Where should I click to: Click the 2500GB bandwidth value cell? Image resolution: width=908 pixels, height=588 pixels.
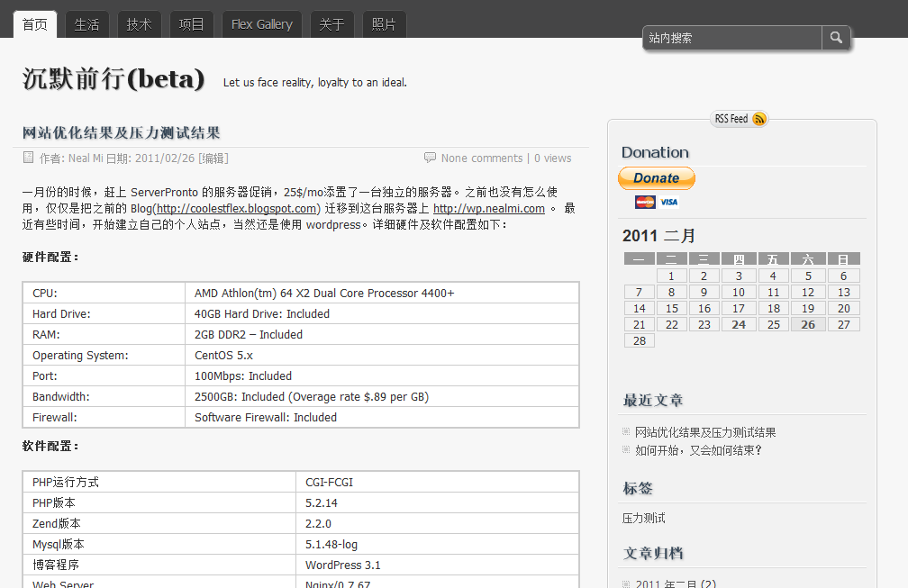click(382, 397)
